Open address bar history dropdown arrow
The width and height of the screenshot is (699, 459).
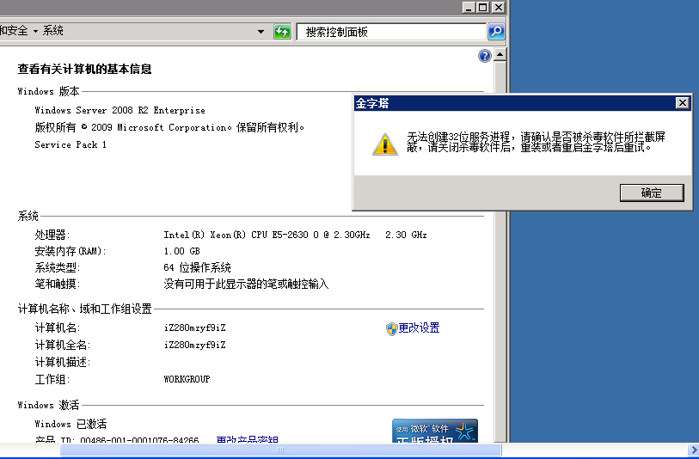pyautogui.click(x=261, y=32)
